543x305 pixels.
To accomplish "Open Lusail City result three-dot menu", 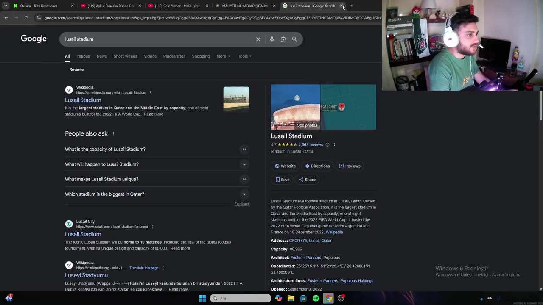I will 153,227.
